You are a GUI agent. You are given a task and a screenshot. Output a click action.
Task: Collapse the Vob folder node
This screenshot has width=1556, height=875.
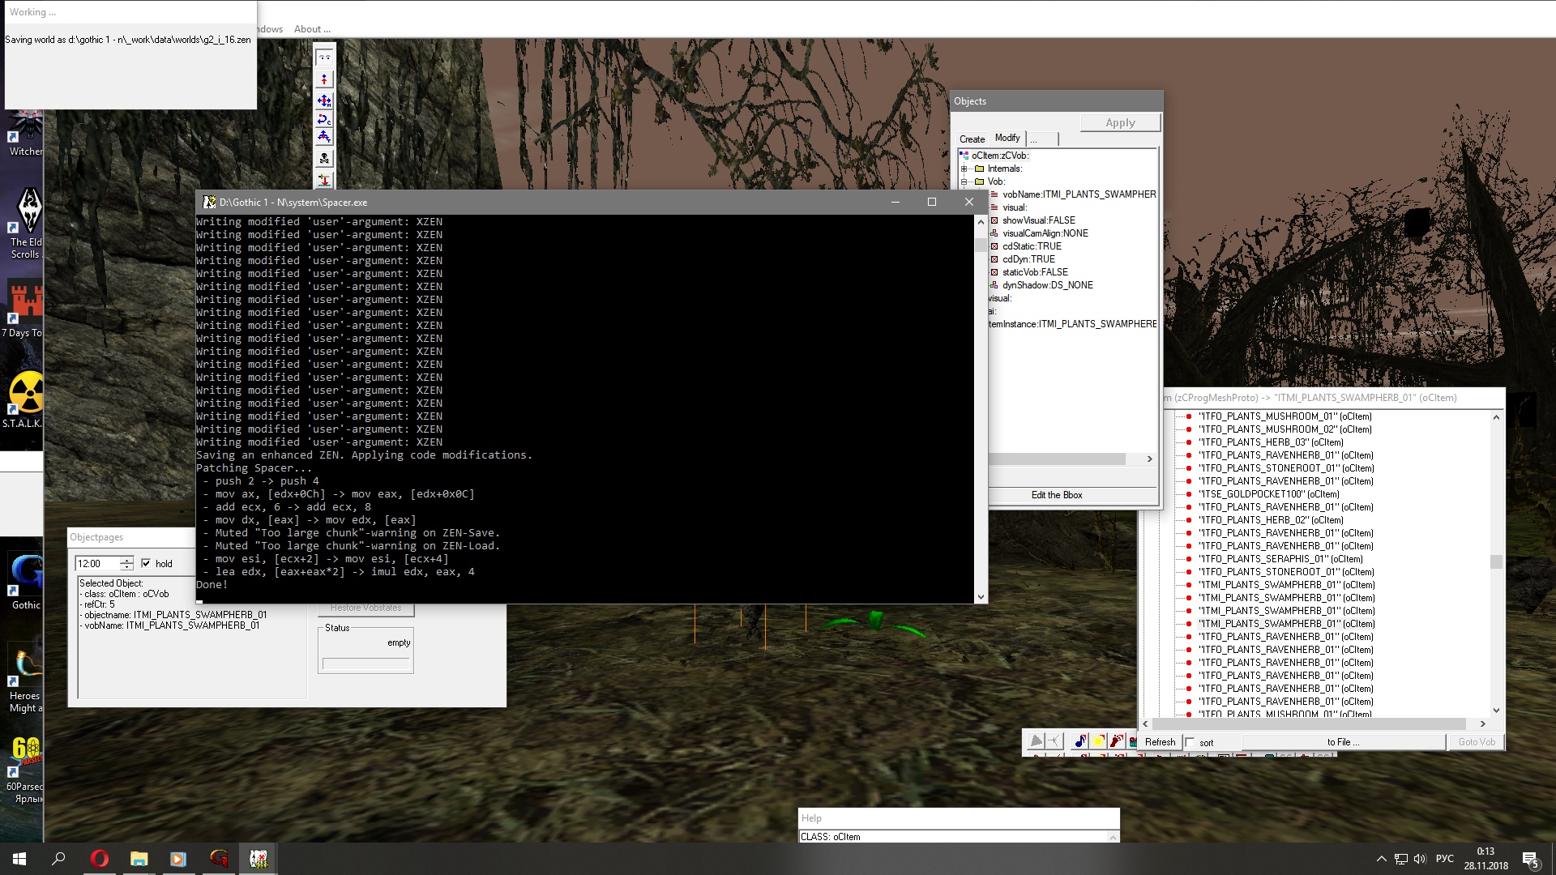(964, 181)
